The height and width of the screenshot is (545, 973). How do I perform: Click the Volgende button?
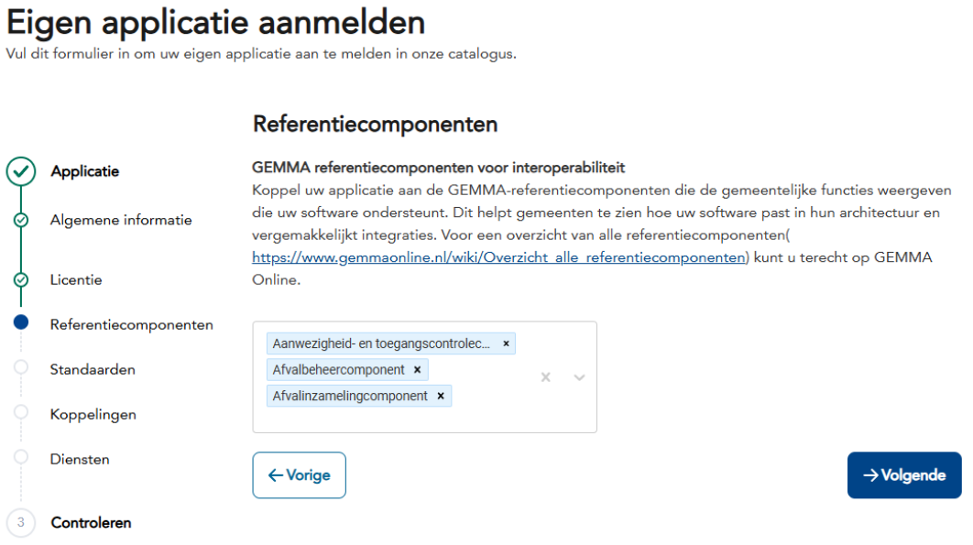click(904, 475)
